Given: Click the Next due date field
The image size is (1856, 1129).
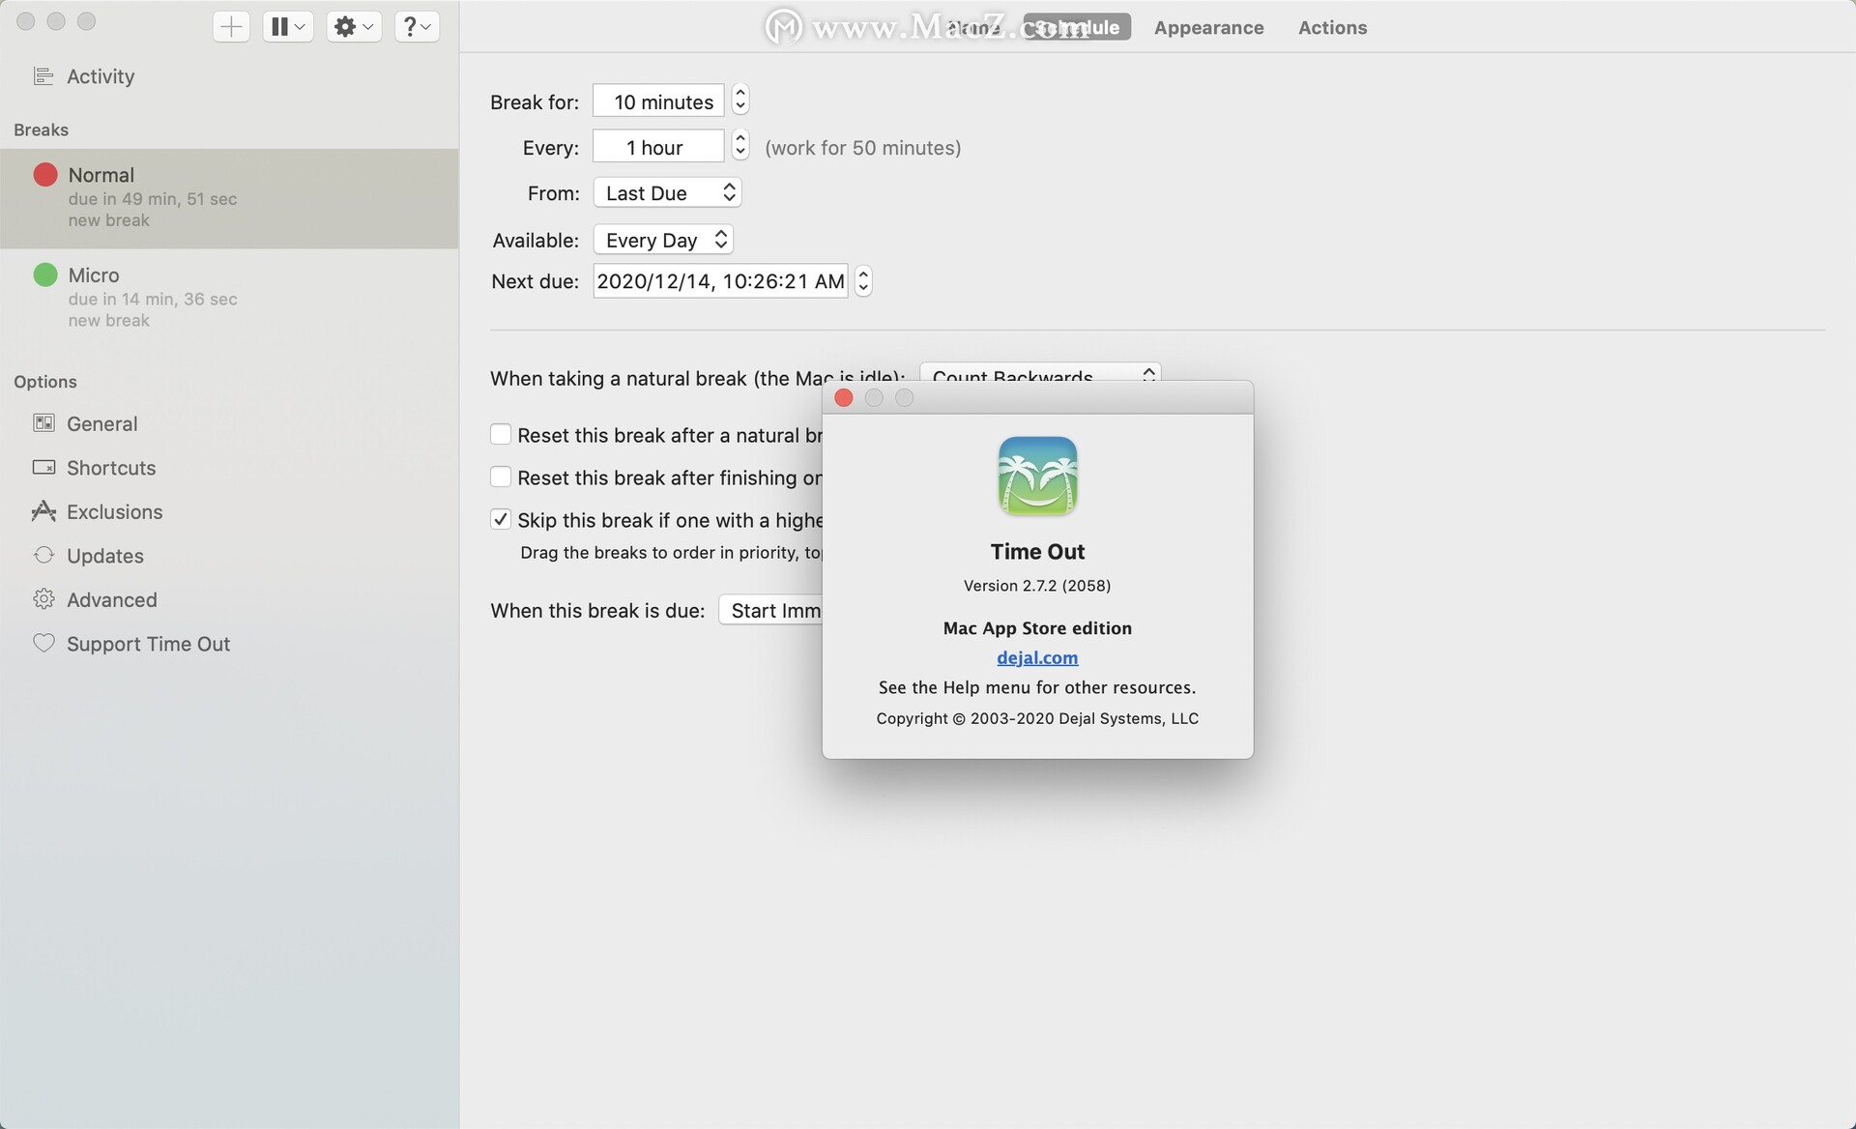Looking at the screenshot, I should point(720,280).
